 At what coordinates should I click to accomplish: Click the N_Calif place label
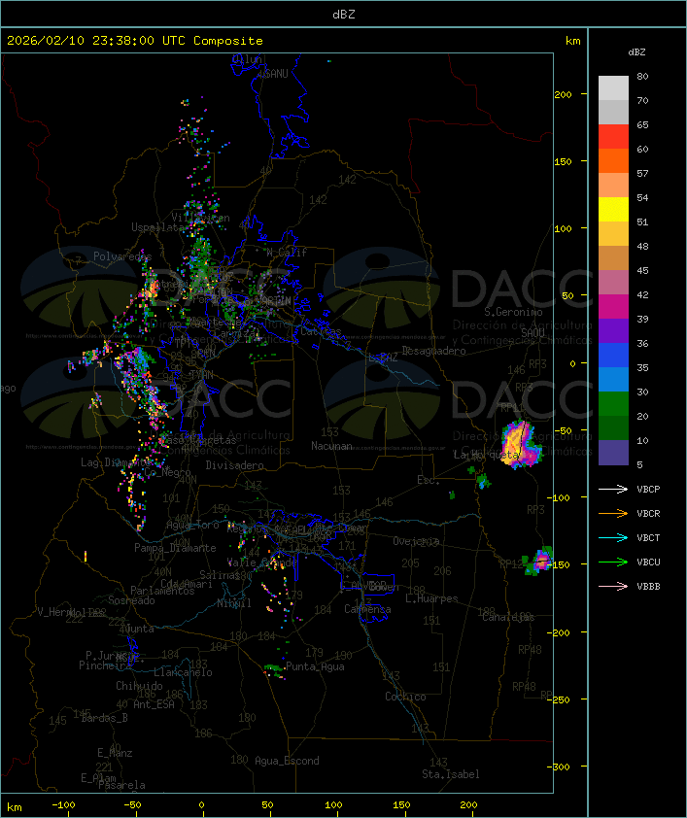pos(287,253)
